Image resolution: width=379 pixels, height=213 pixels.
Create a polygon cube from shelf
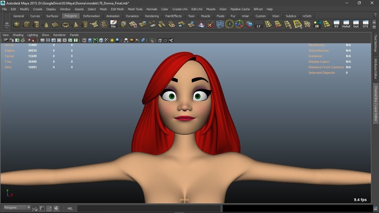(27, 25)
